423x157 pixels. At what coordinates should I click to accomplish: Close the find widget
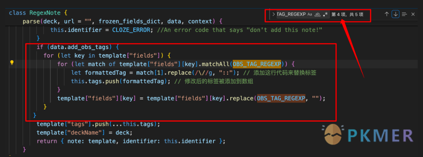point(413,14)
